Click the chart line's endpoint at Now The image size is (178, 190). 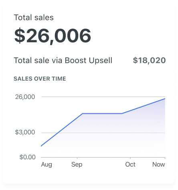click(x=165, y=99)
